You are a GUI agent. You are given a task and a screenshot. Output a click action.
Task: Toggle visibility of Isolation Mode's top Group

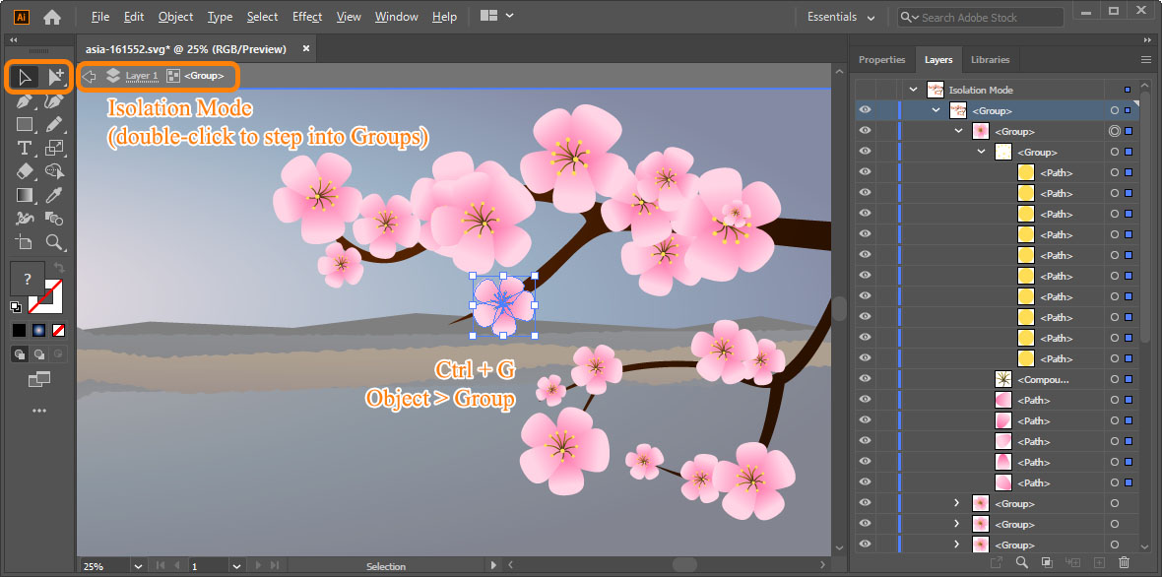865,110
